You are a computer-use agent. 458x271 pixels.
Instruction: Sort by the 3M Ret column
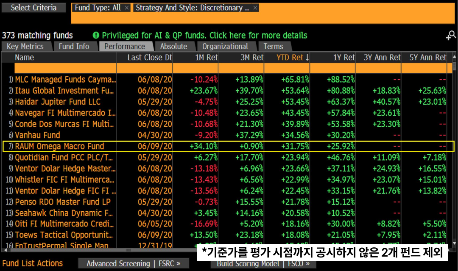[252, 58]
